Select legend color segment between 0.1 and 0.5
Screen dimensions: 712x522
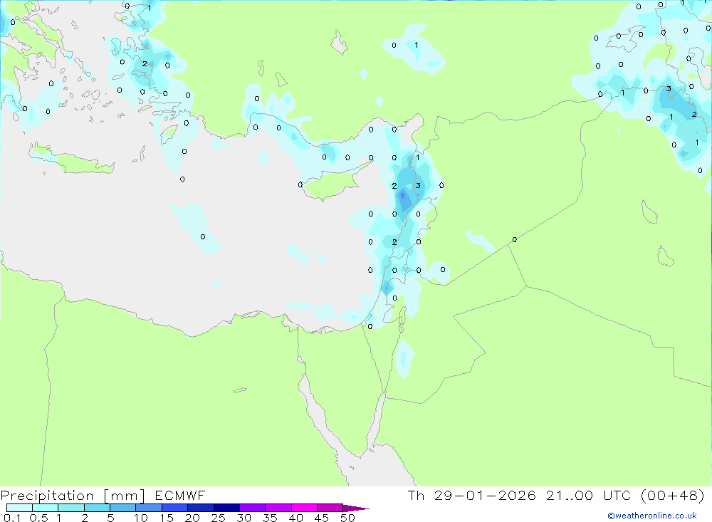coord(19,508)
